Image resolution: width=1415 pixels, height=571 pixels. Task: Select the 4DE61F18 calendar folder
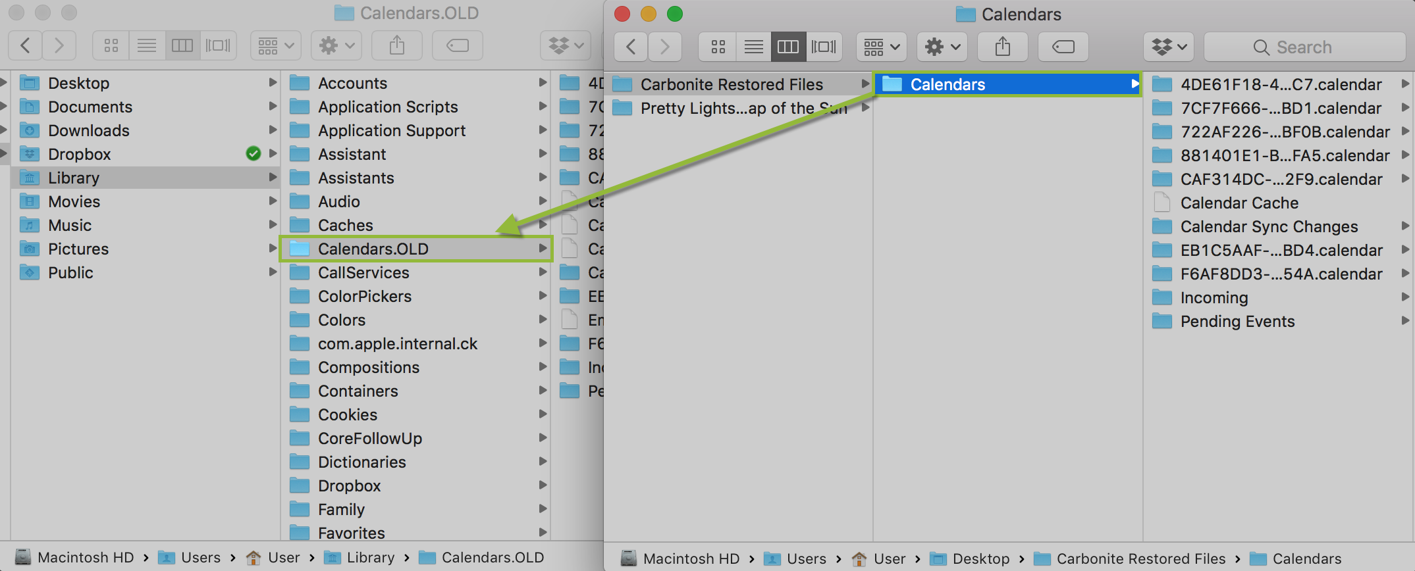pos(1279,84)
